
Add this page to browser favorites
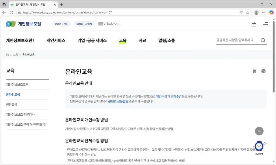click(247, 12)
